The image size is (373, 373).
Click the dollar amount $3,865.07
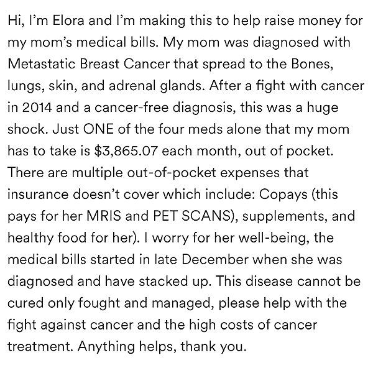click(x=126, y=151)
